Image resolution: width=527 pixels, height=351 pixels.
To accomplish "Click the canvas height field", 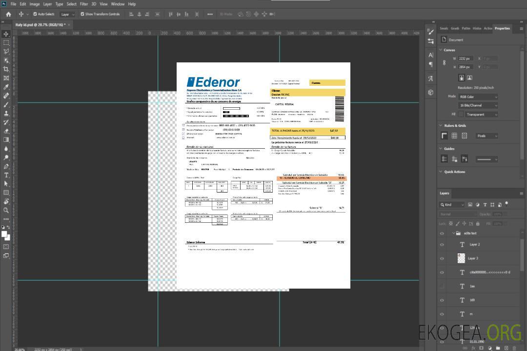I will pyautogui.click(x=466, y=67).
